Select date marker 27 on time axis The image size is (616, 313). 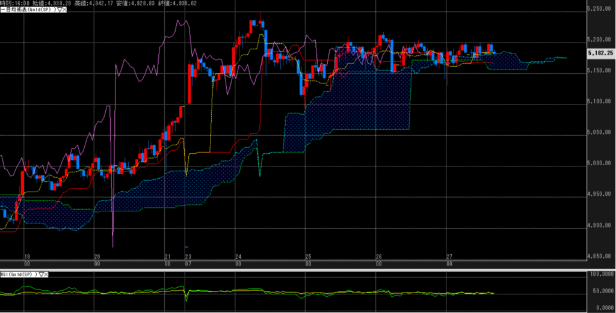(x=449, y=256)
